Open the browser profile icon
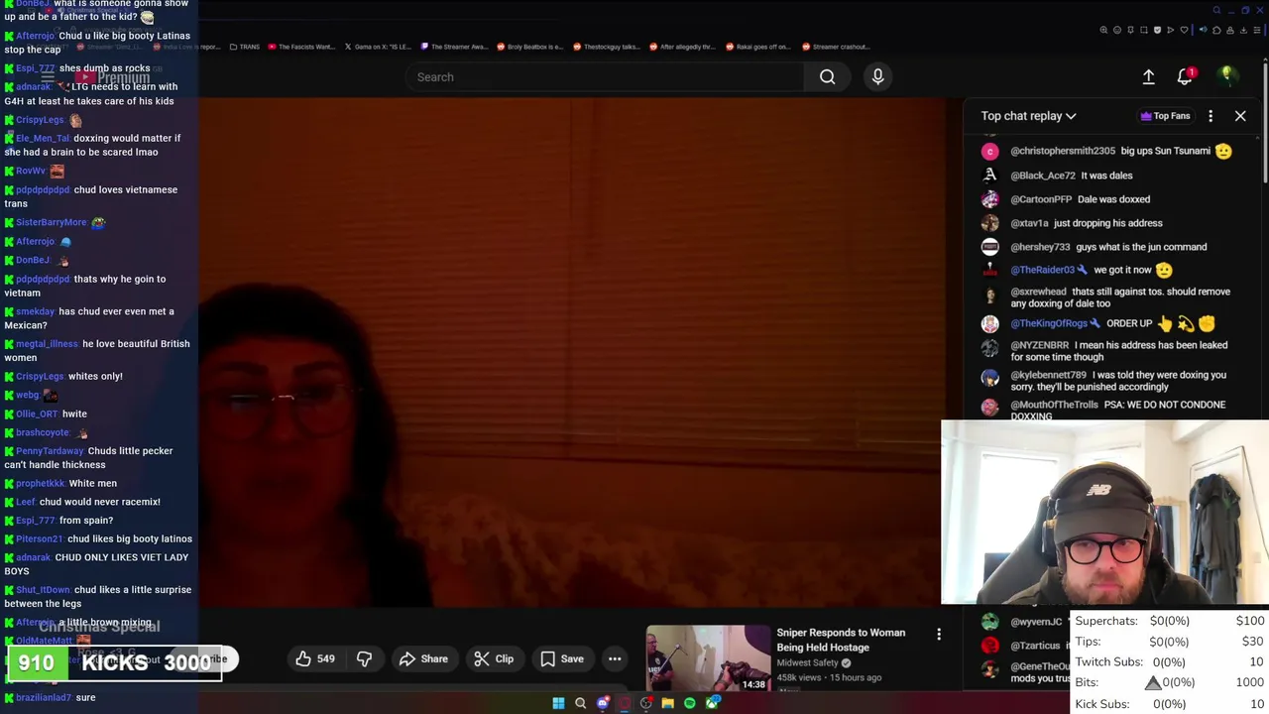The height and width of the screenshot is (714, 1269). [x=1230, y=30]
